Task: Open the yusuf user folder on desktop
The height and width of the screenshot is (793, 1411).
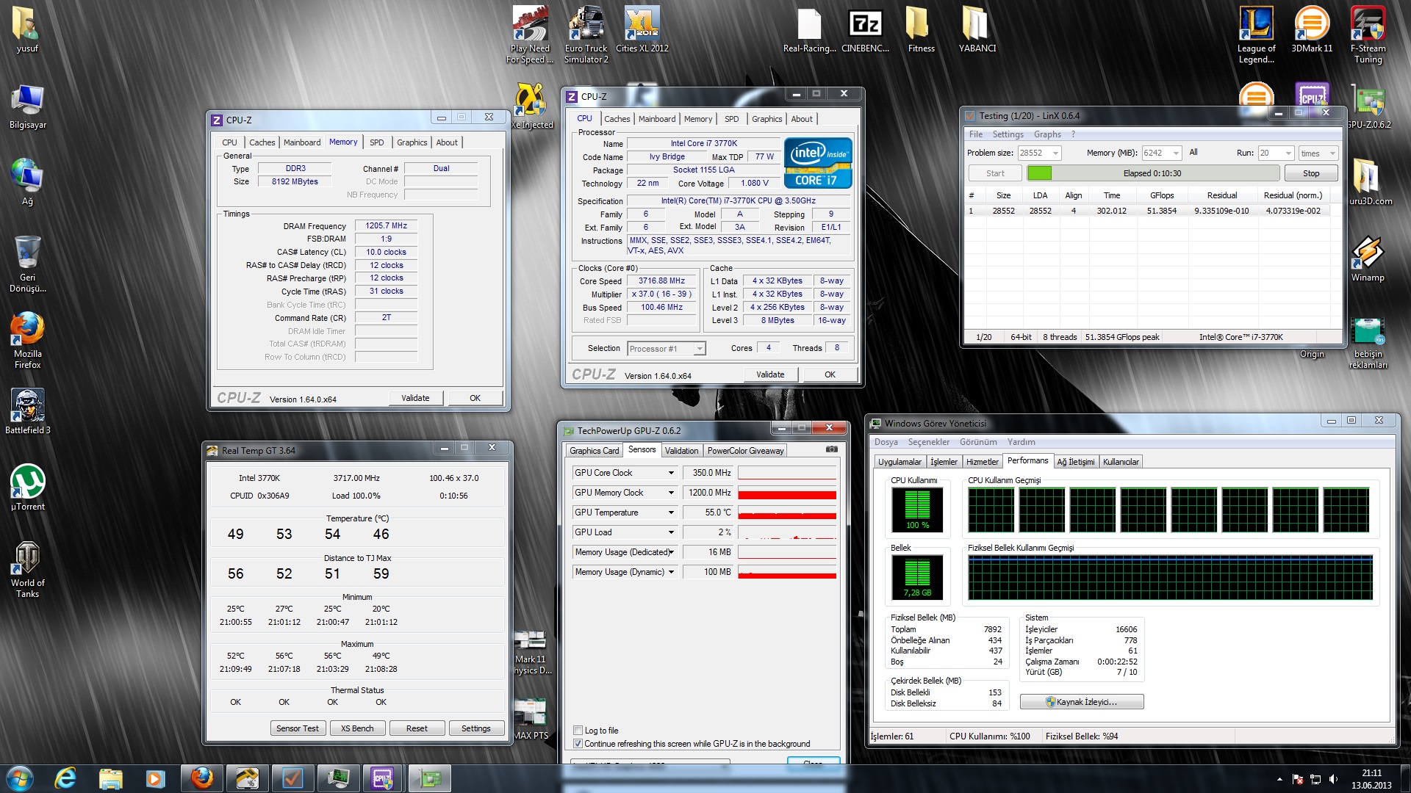Action: pyautogui.click(x=27, y=31)
